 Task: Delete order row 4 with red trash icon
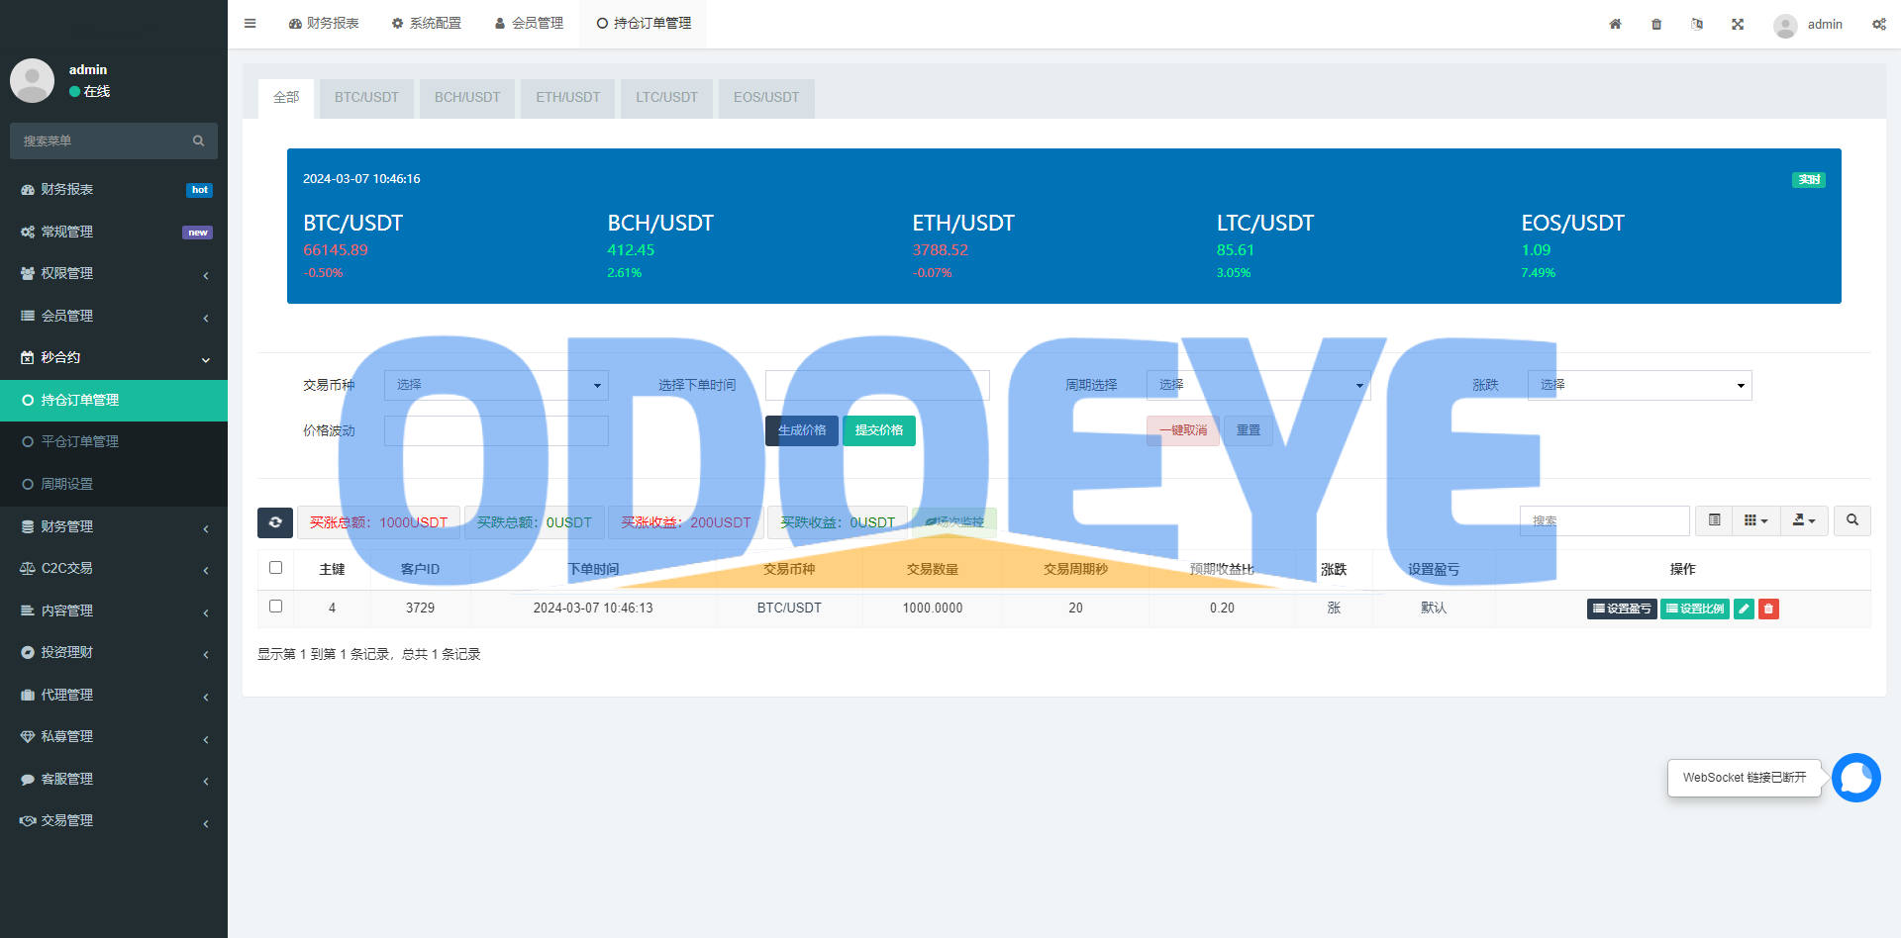point(1769,609)
